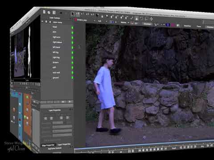Toggle green indicator for shirt layer
Screen dimensions: 214x160
(x=72, y=32)
